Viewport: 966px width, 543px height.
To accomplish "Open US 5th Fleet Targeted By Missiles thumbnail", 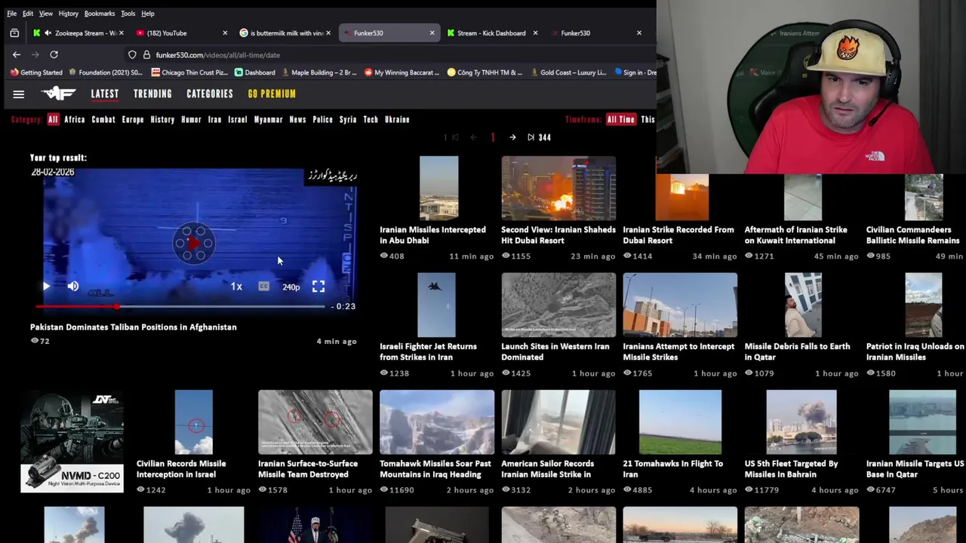I will (x=801, y=422).
